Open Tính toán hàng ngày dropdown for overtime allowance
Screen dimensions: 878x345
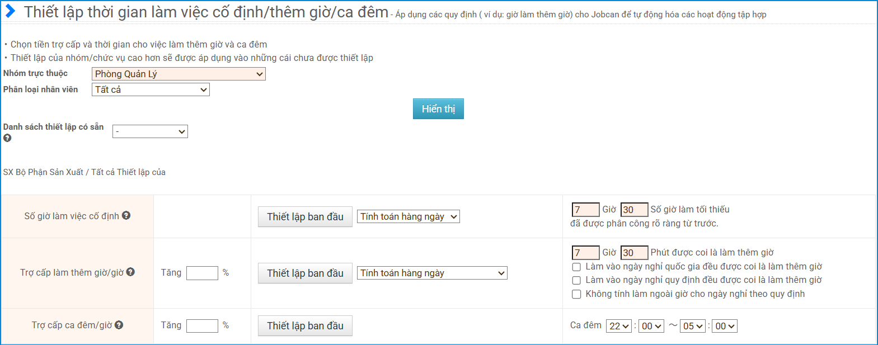coord(432,273)
